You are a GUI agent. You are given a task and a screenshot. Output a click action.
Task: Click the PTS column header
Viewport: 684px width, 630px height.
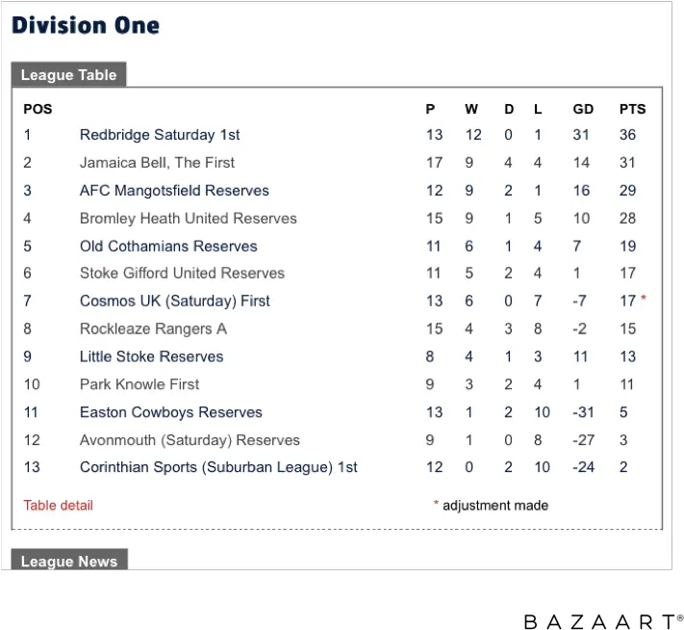pos(632,109)
